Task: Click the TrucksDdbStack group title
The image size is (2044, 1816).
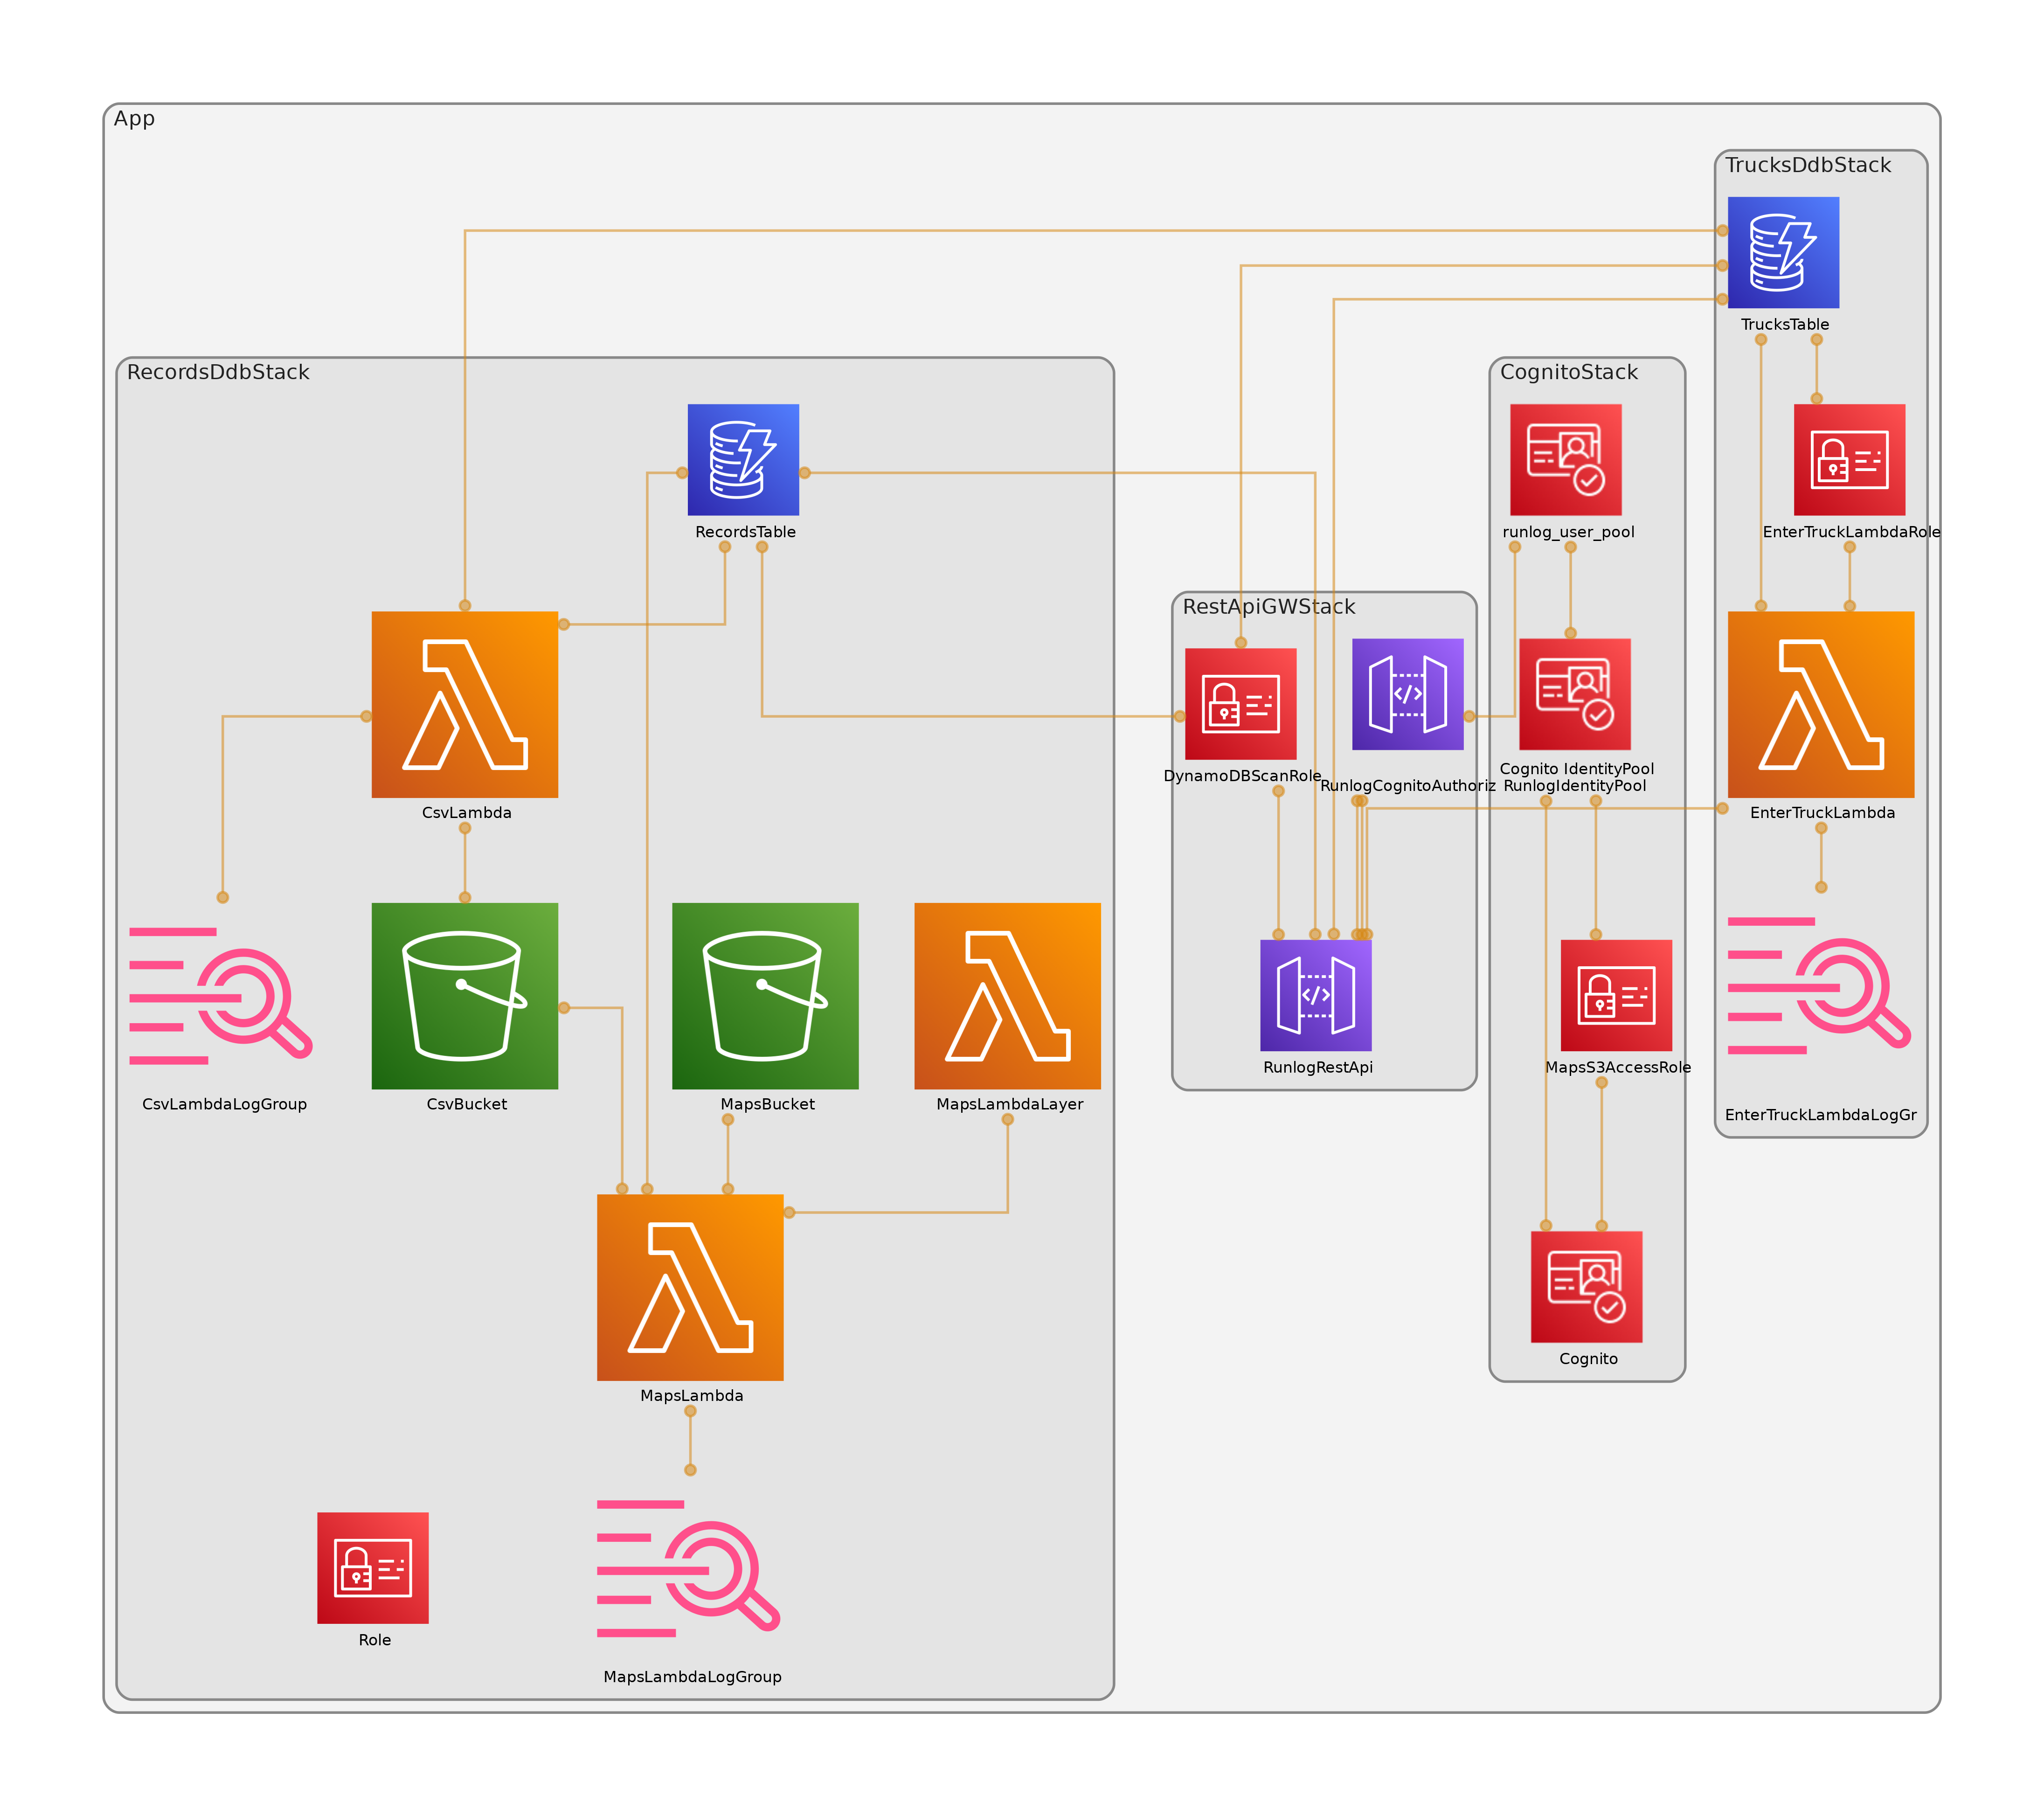Action: [1808, 165]
